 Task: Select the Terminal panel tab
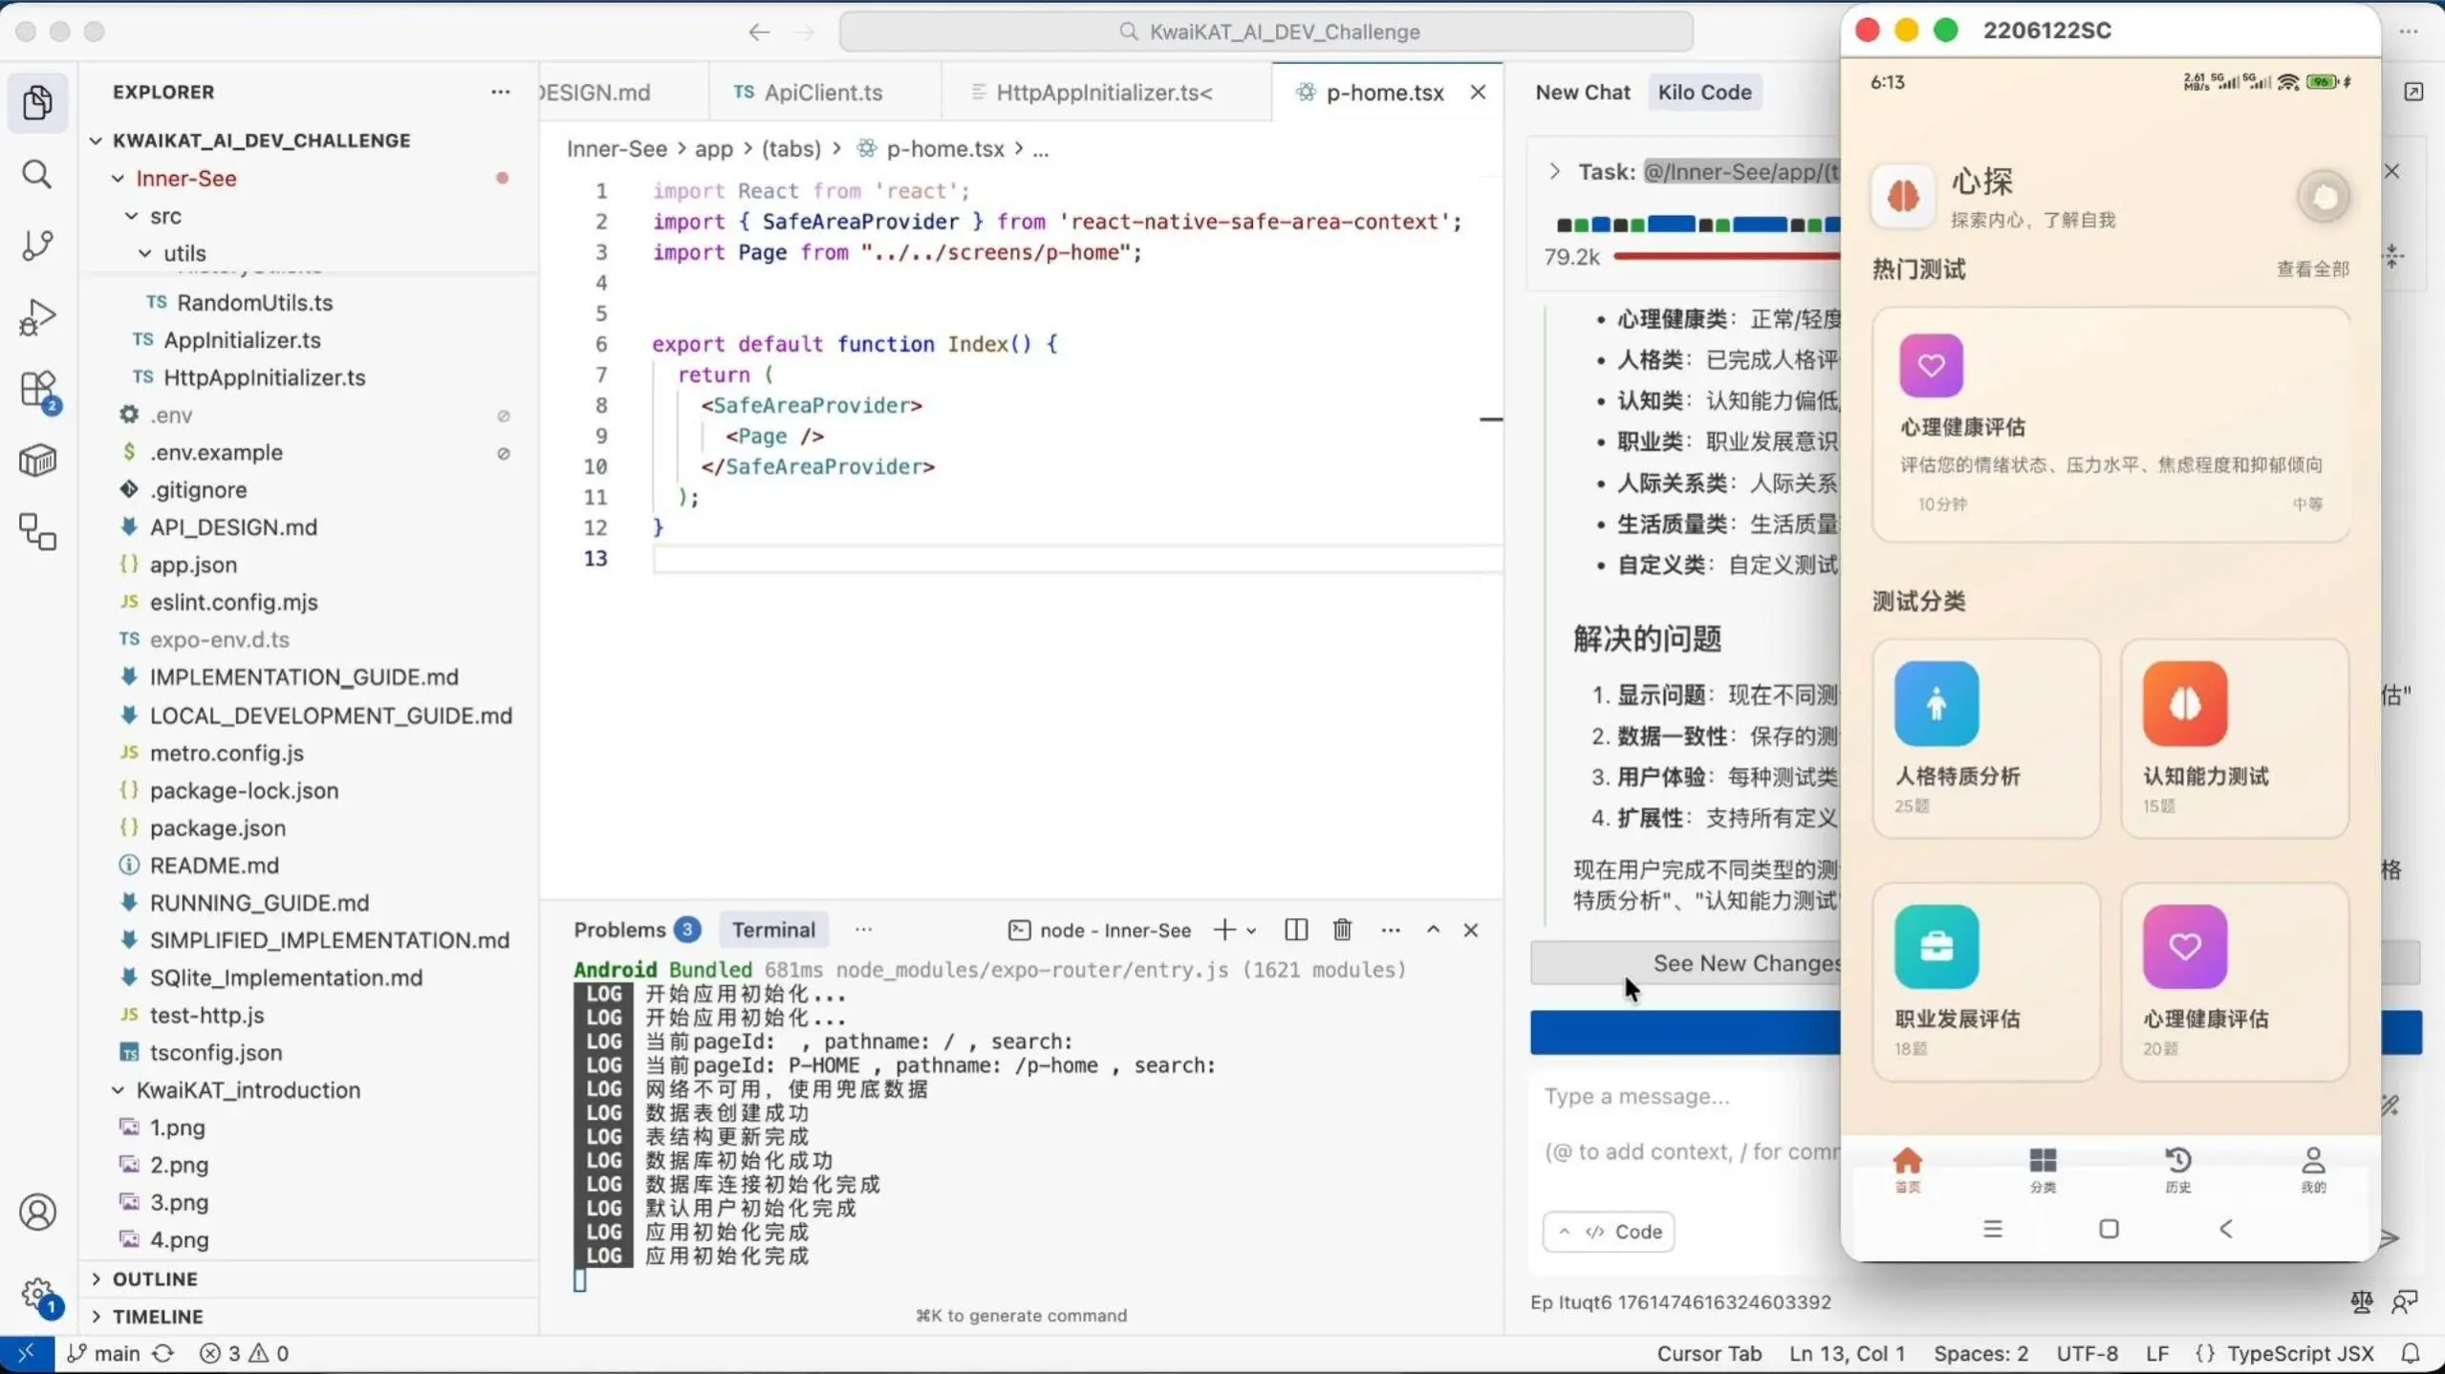[x=773, y=930]
